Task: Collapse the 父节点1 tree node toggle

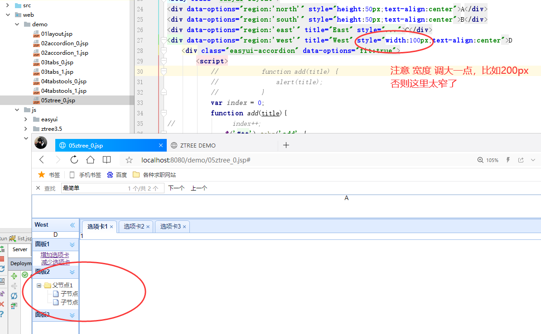Action: point(39,286)
